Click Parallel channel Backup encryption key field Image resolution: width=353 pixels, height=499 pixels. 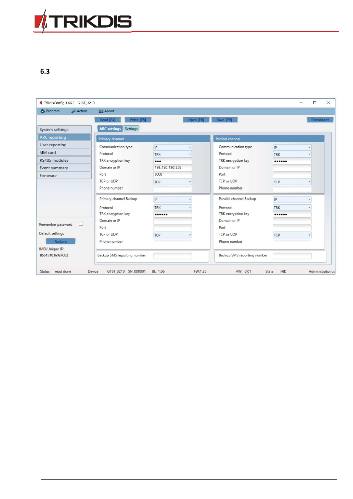click(x=292, y=214)
